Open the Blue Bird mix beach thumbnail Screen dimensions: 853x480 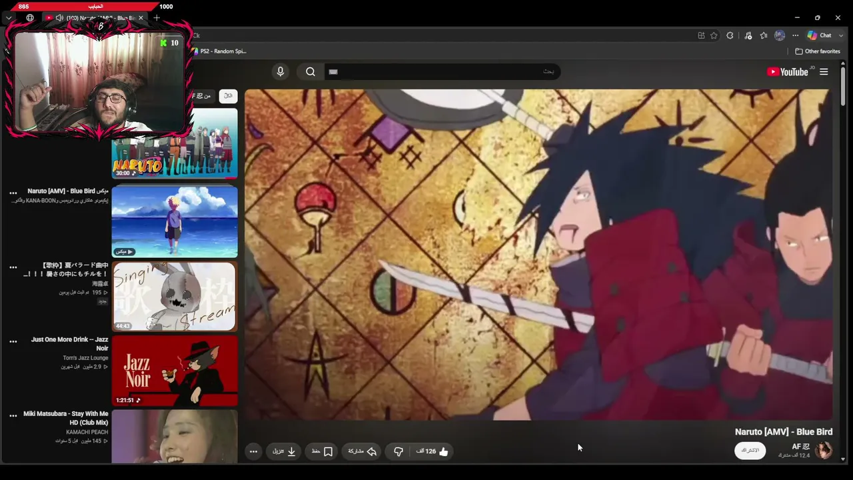point(175,221)
